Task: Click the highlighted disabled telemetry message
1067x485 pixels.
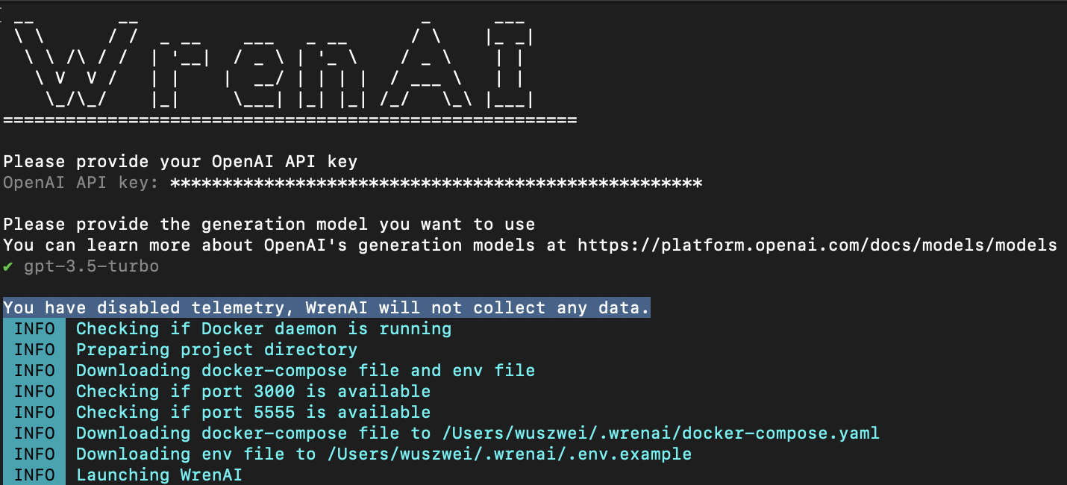Action: click(x=327, y=308)
